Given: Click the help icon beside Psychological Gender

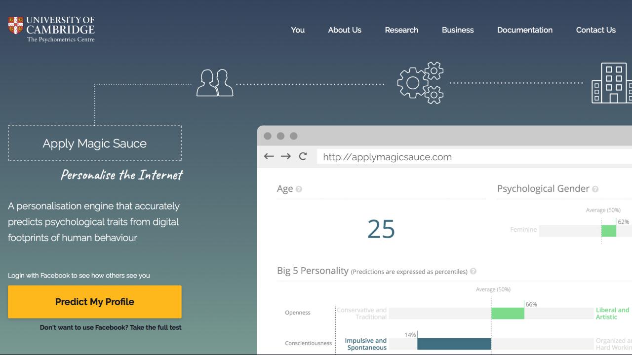Looking at the screenshot, I should pyautogui.click(x=595, y=189).
